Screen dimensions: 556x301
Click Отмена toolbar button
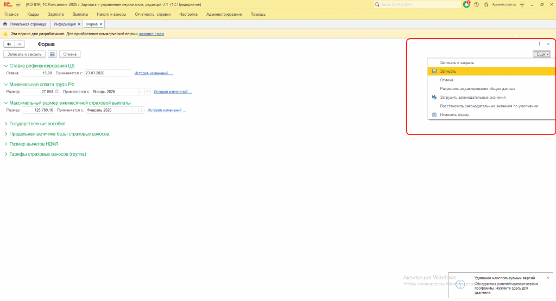pos(70,54)
